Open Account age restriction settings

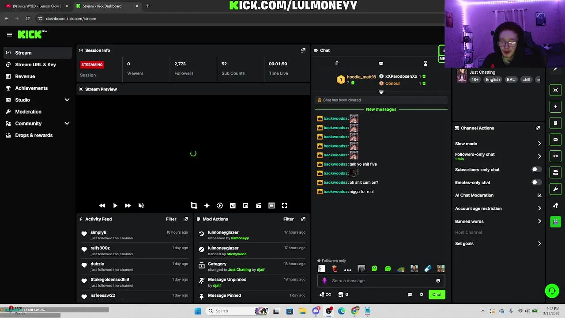[498, 208]
